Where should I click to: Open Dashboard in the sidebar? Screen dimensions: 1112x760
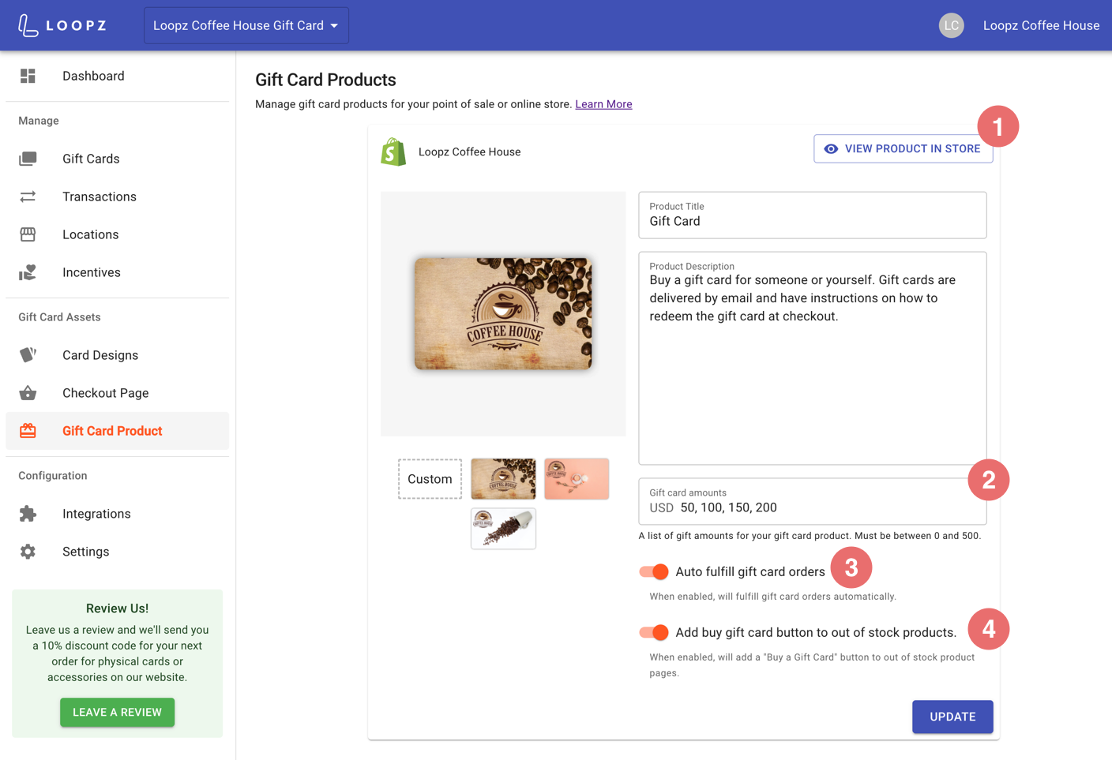coord(117,76)
